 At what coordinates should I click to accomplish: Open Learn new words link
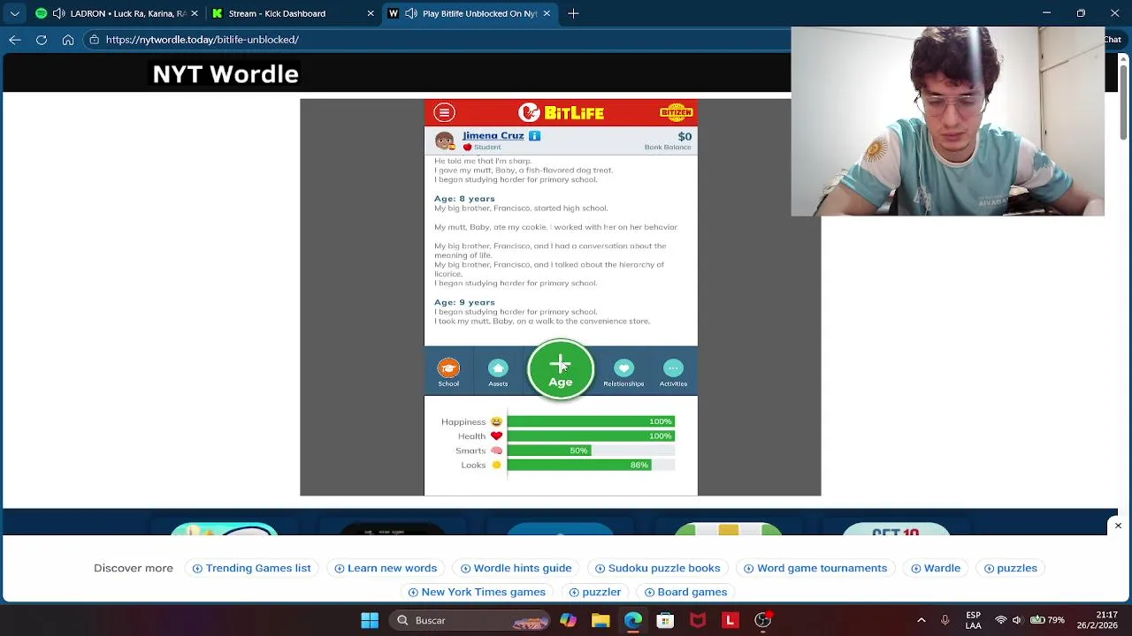386,568
